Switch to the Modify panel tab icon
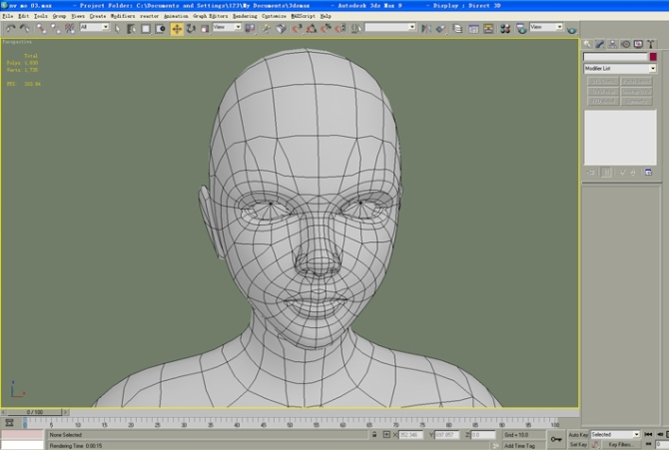 pyautogui.click(x=600, y=44)
